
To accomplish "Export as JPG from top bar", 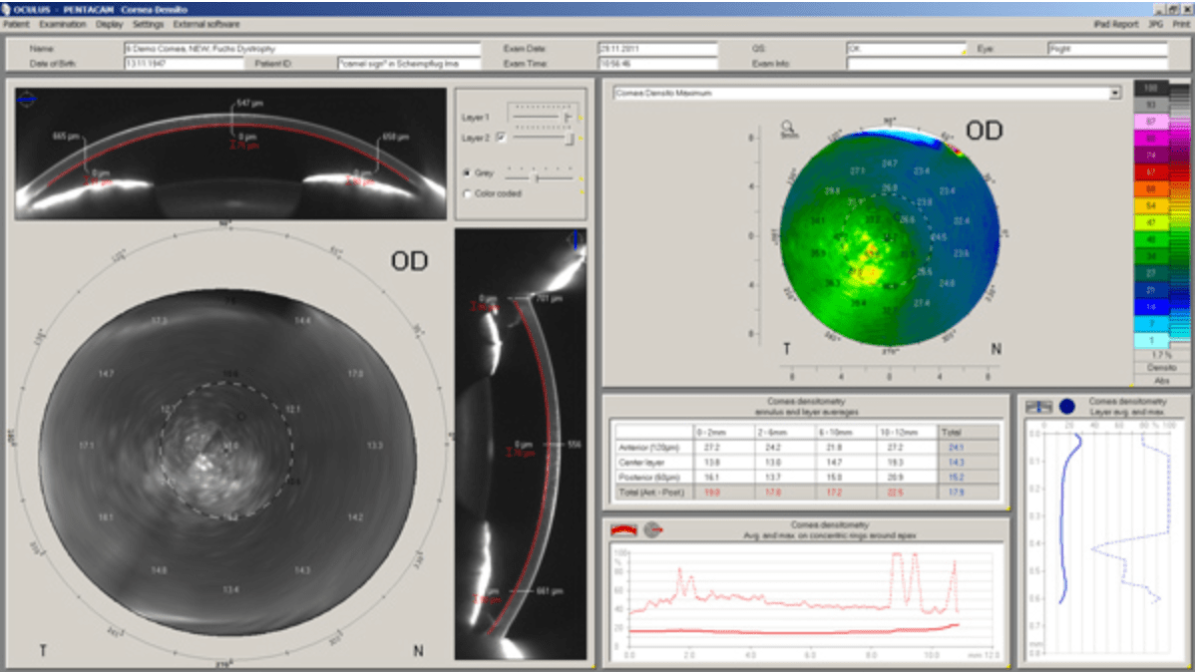I will click(1155, 23).
